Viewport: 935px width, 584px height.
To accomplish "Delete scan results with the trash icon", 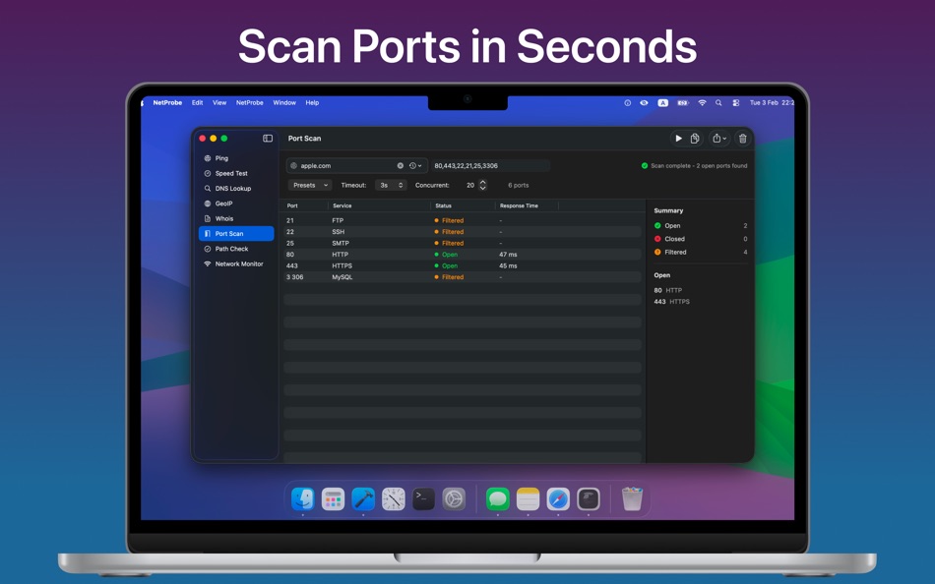I will (743, 139).
